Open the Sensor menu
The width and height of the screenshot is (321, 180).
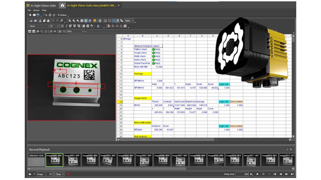pos(36,10)
